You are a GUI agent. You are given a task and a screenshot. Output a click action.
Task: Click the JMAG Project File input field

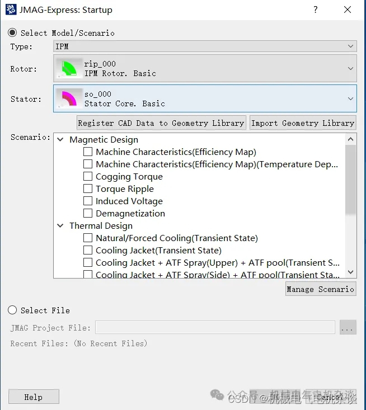point(215,327)
